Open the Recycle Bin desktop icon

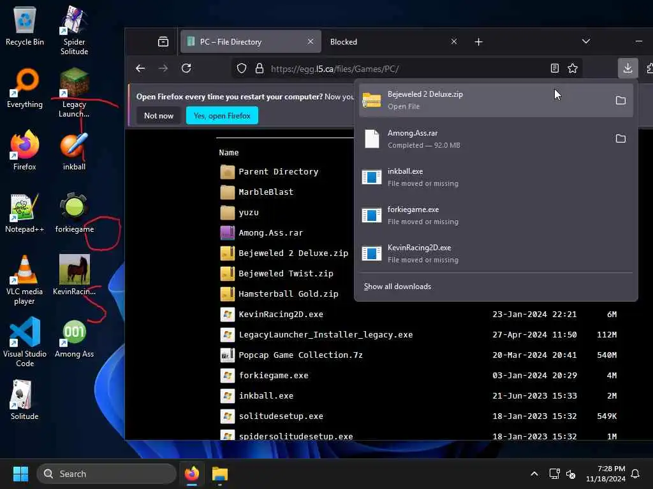point(25,25)
